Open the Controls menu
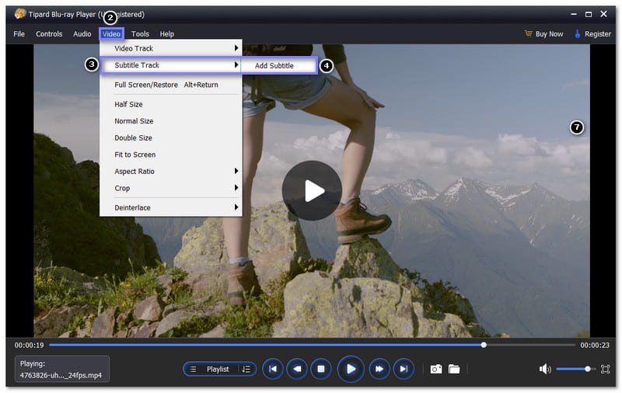This screenshot has height=393, width=622. [x=49, y=34]
